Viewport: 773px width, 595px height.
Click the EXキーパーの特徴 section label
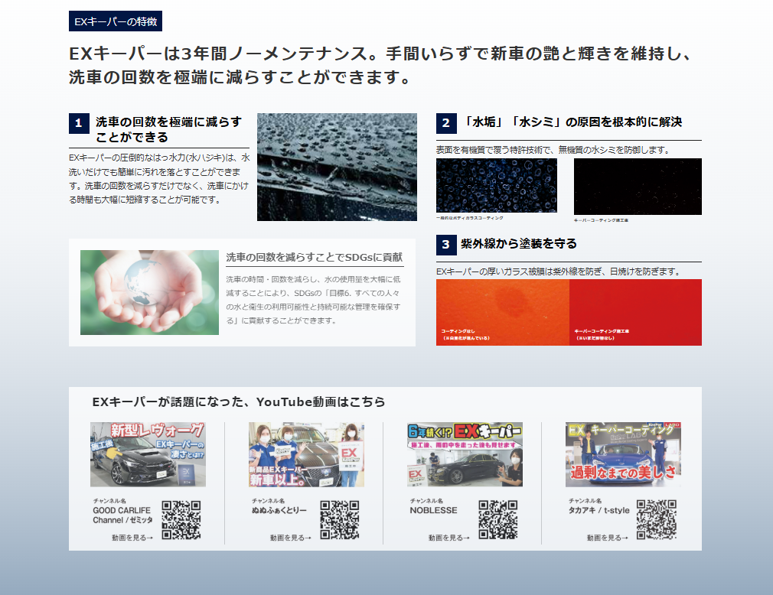tap(115, 21)
